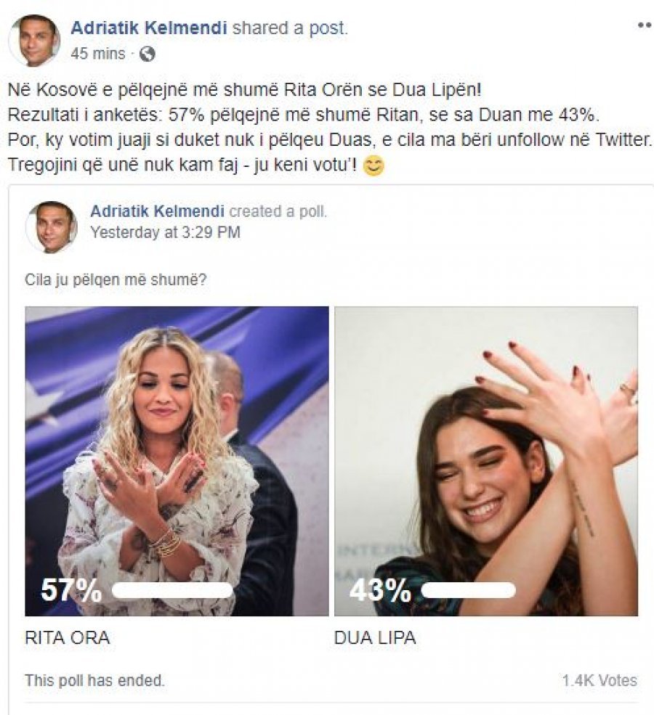Viewport: 654px width, 715px height.
Task: Click 'This poll has ended' notice
Action: click(x=94, y=680)
